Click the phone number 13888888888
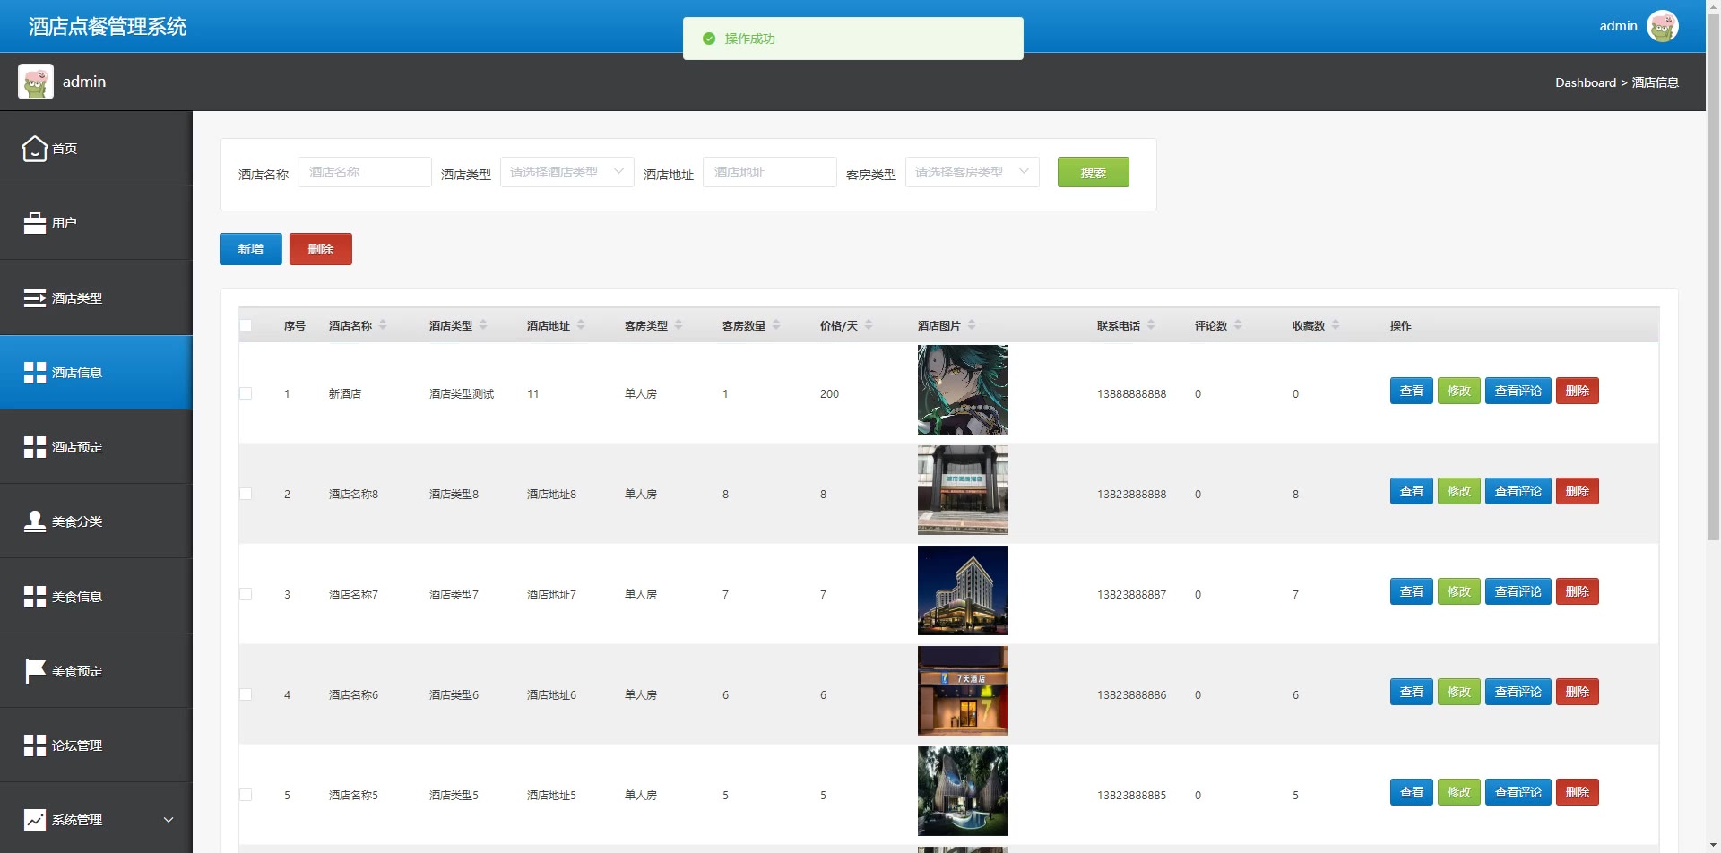1721x853 pixels. (1131, 394)
